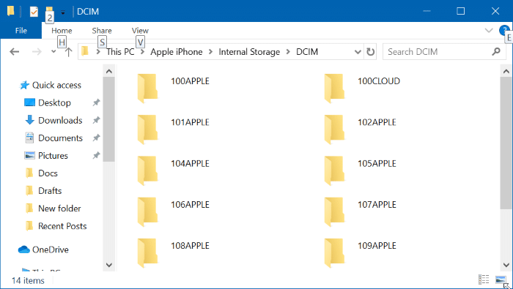Unpin Pictures using its pin icon
Viewport: 513px width, 289px height.
point(96,155)
